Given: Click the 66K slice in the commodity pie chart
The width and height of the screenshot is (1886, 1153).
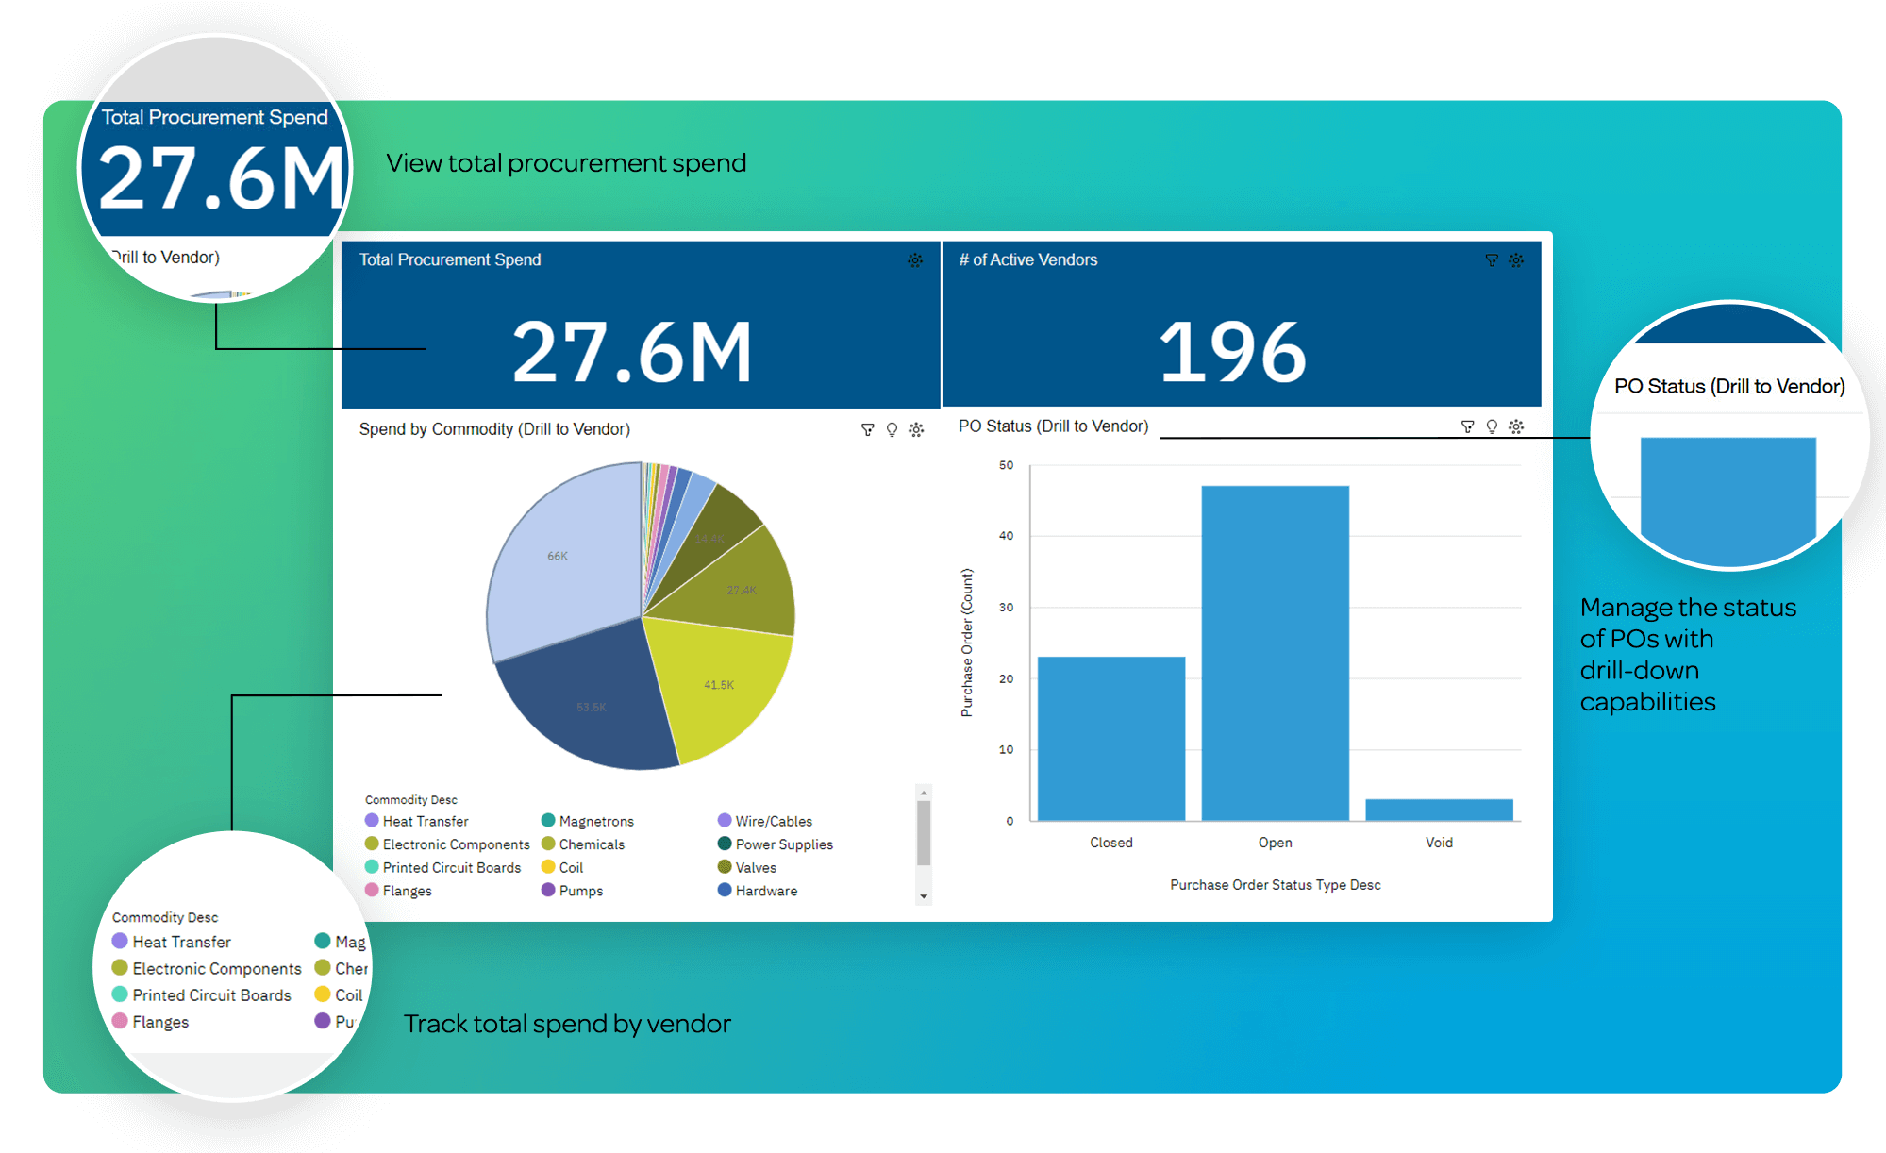Looking at the screenshot, I should coord(557,557).
